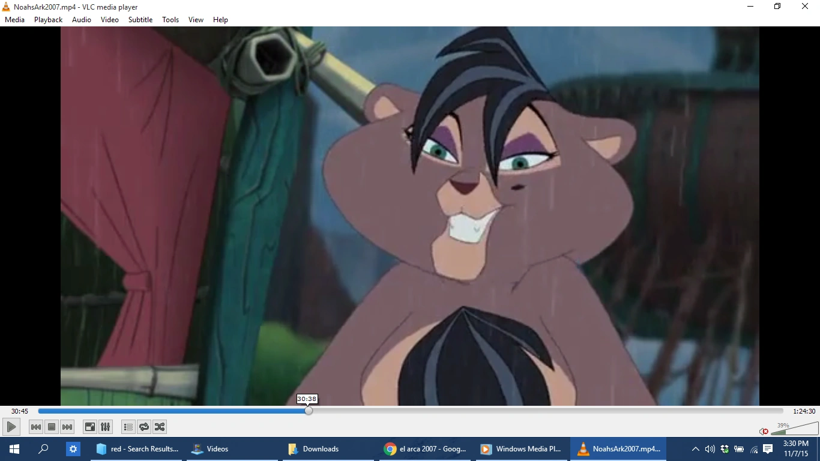This screenshot has width=820, height=461.
Task: Switch to red - Search Results window
Action: 138,449
